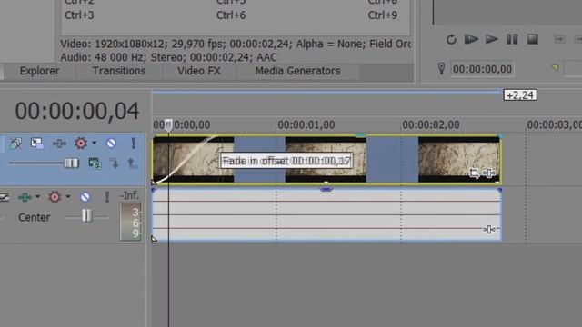The image size is (582, 327).
Task: Start playback with the Play button
Action: coord(491,39)
